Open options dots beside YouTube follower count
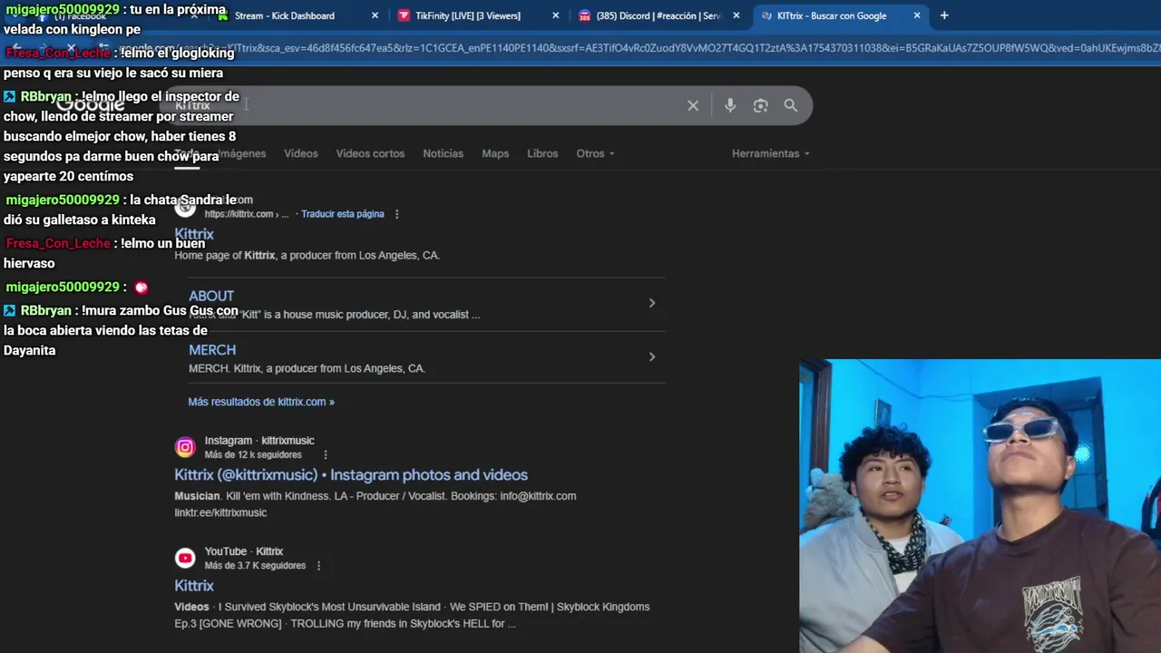The width and height of the screenshot is (1161, 653). click(x=318, y=565)
